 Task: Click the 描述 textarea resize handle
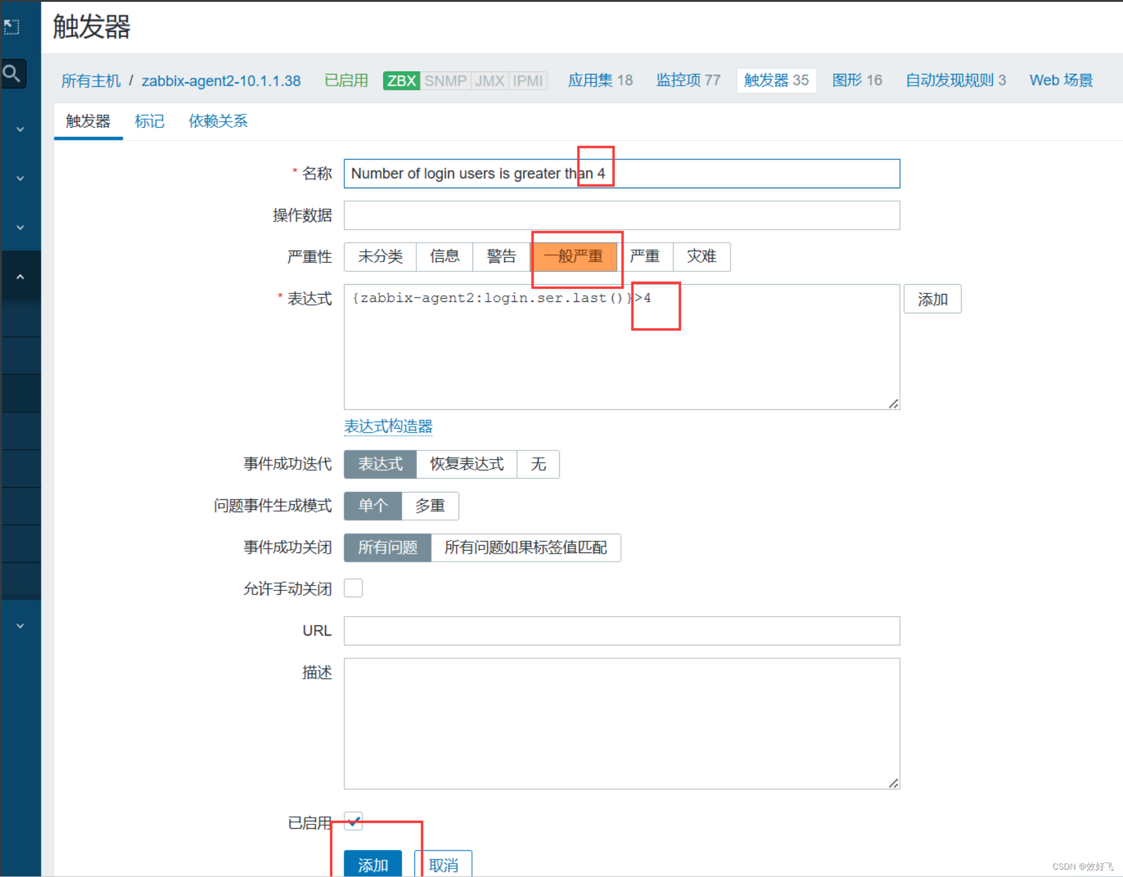[894, 783]
